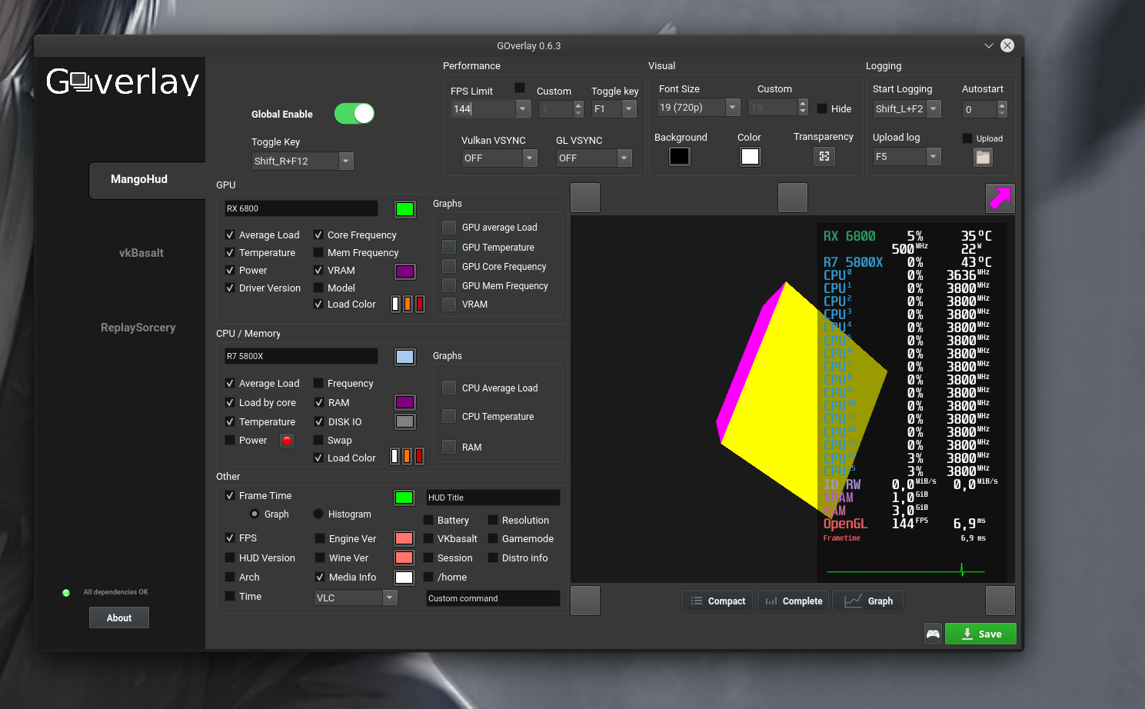Select the magenta arrow HUD position button

pyautogui.click(x=1000, y=198)
